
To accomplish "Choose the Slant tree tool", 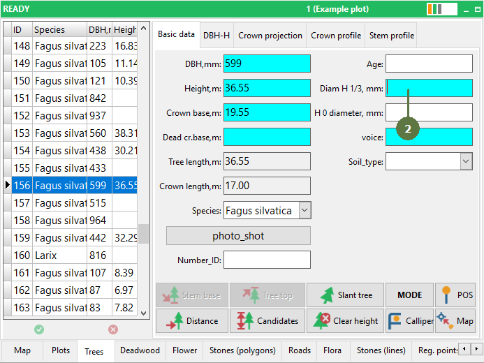I will 345,295.
